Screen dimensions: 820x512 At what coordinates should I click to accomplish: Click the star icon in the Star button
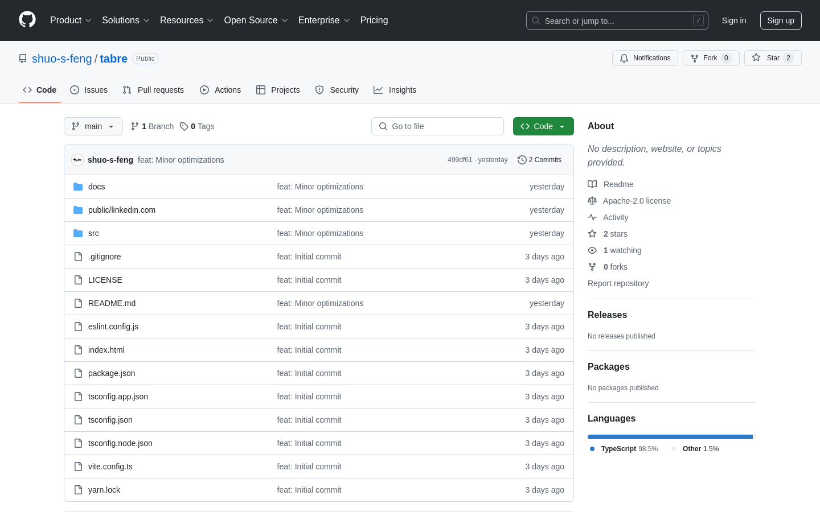[756, 57]
